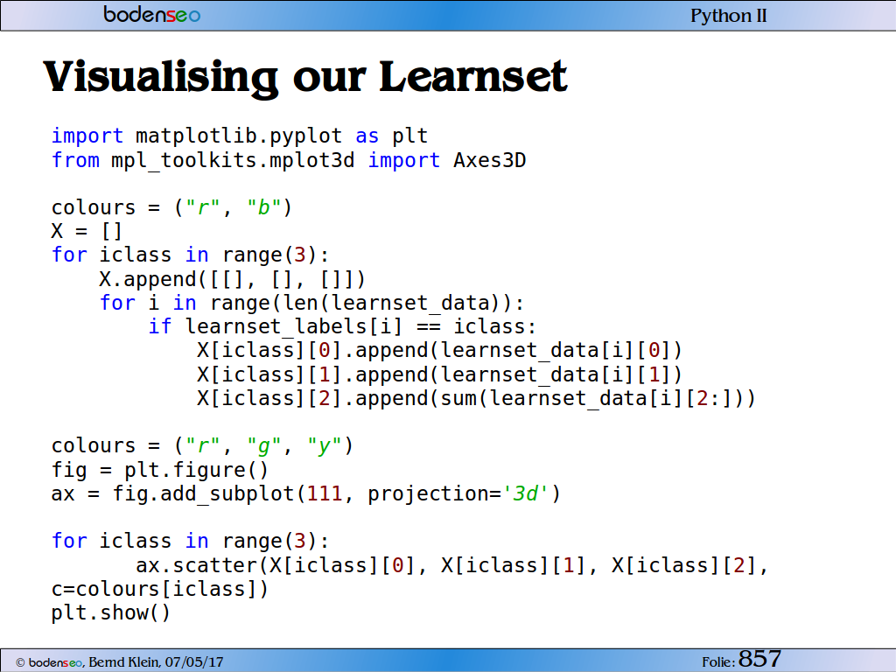
Task: Click 'X[iclass][2].append(sum(learnset_data[i][2:]))' line
Action: pyautogui.click(x=476, y=398)
